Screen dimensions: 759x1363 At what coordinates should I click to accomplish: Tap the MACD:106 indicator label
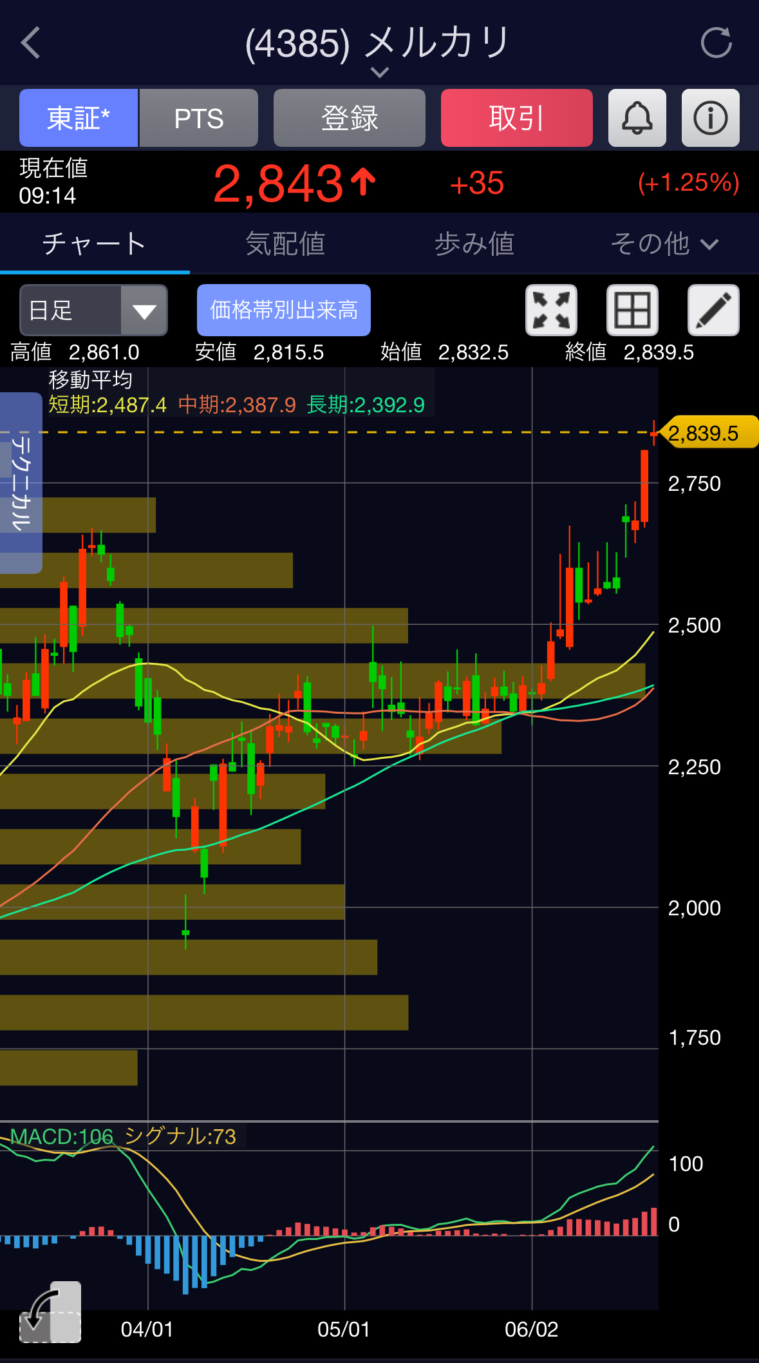pyautogui.click(x=62, y=1136)
